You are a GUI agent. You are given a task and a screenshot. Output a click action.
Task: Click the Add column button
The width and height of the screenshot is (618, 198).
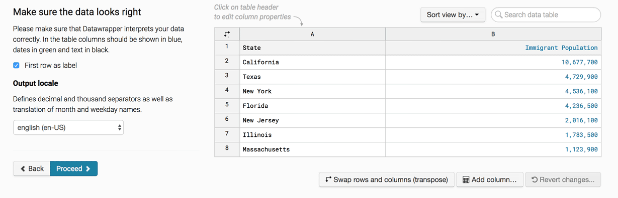(489, 179)
